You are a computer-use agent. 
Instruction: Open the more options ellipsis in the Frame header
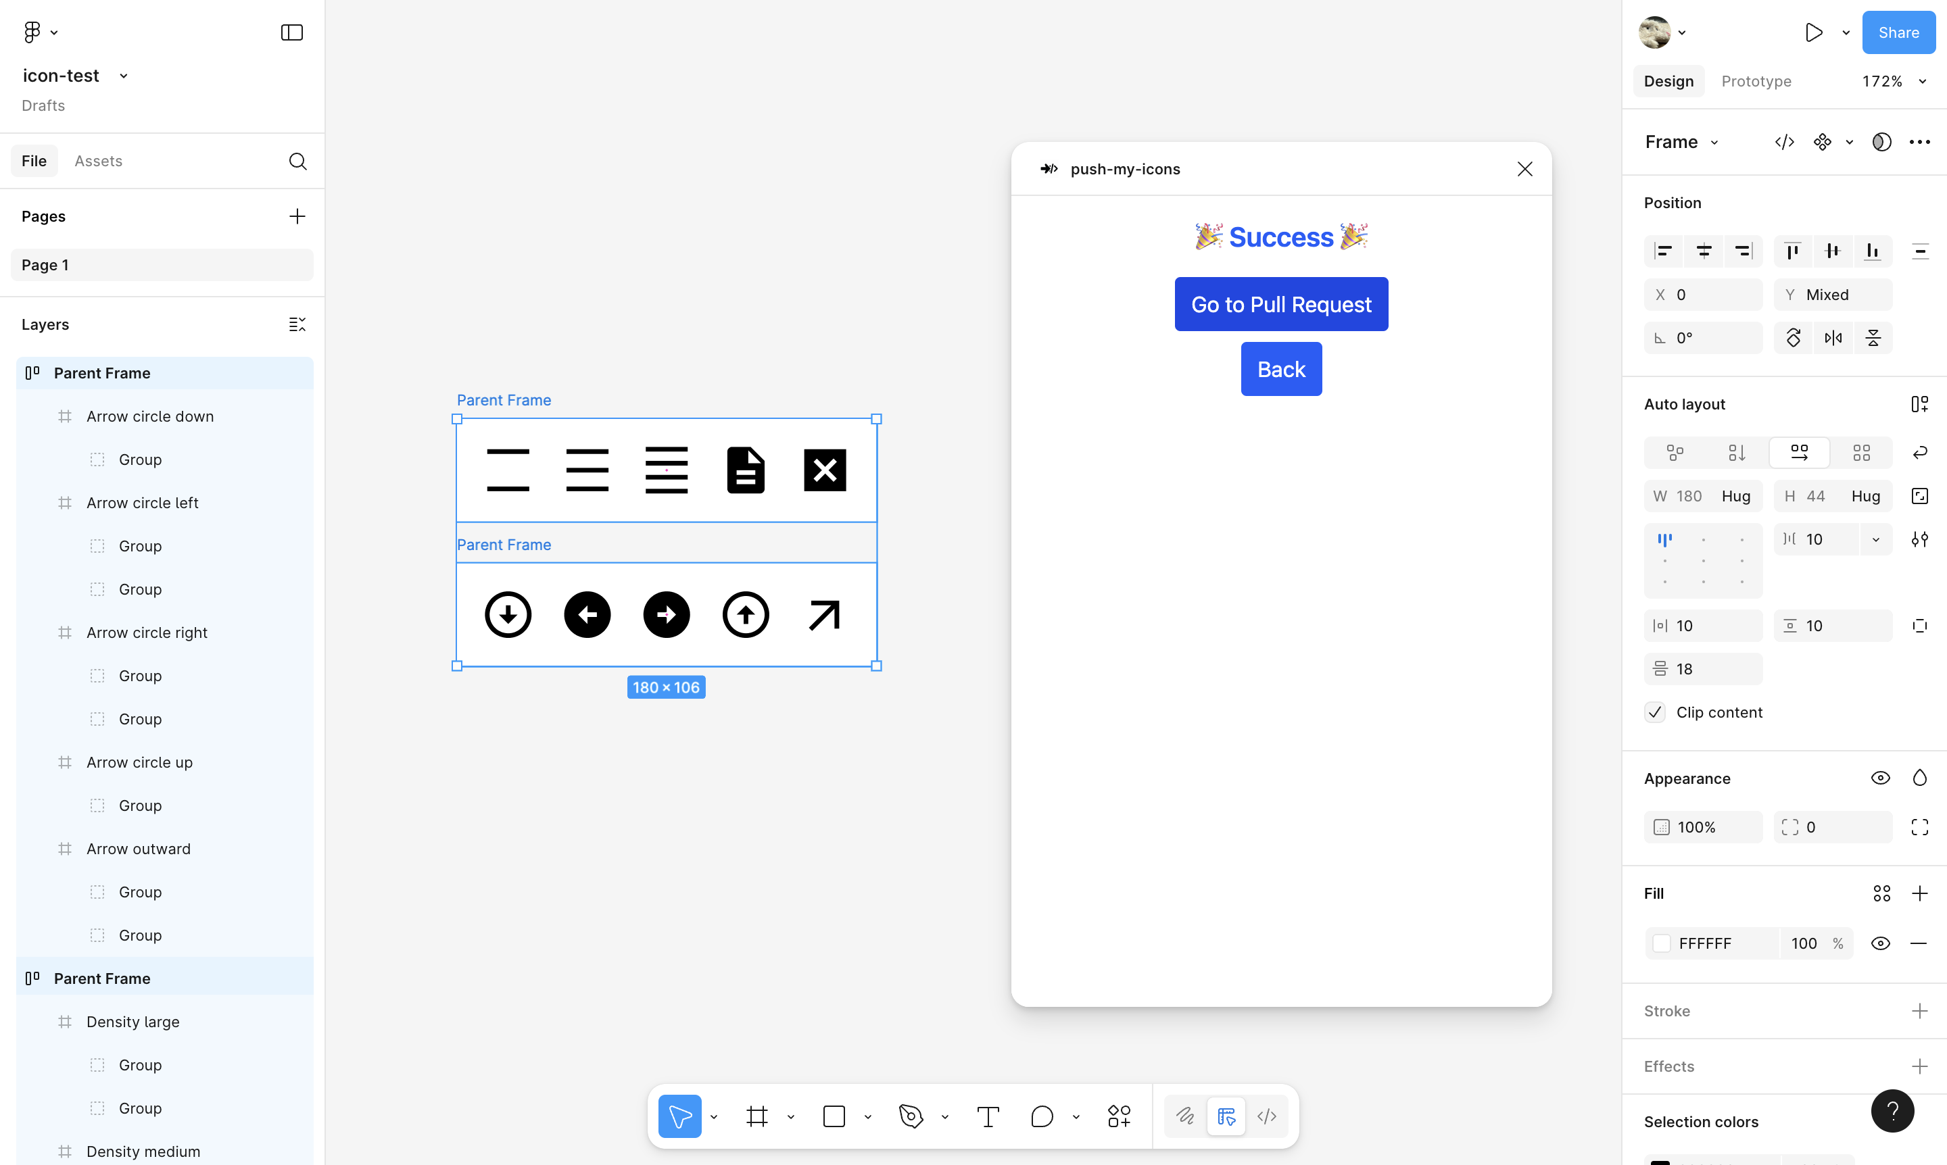(x=1919, y=142)
